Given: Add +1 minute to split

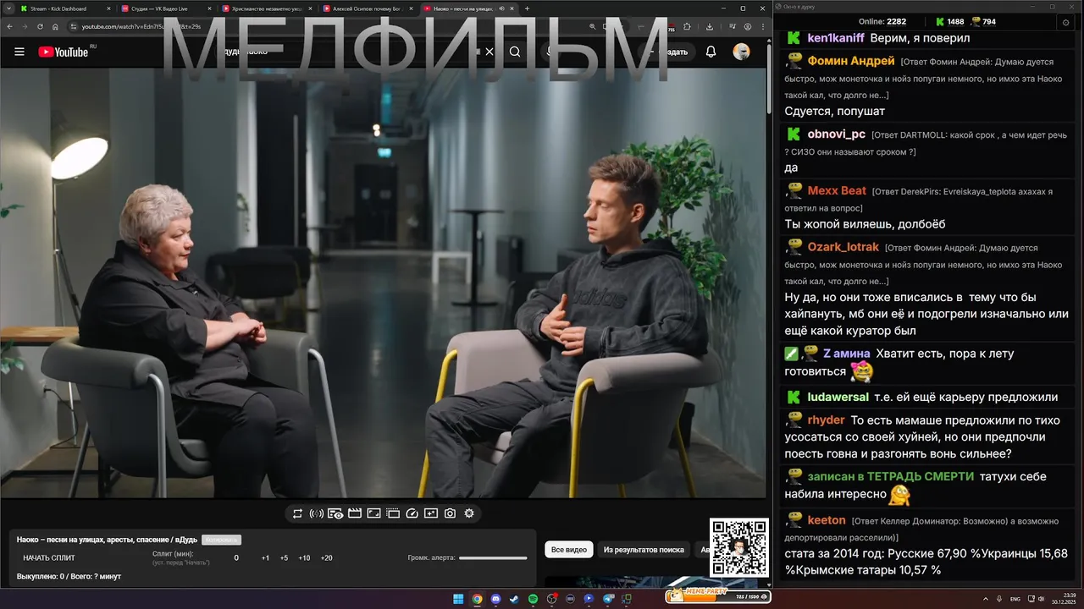Looking at the screenshot, I should [265, 557].
